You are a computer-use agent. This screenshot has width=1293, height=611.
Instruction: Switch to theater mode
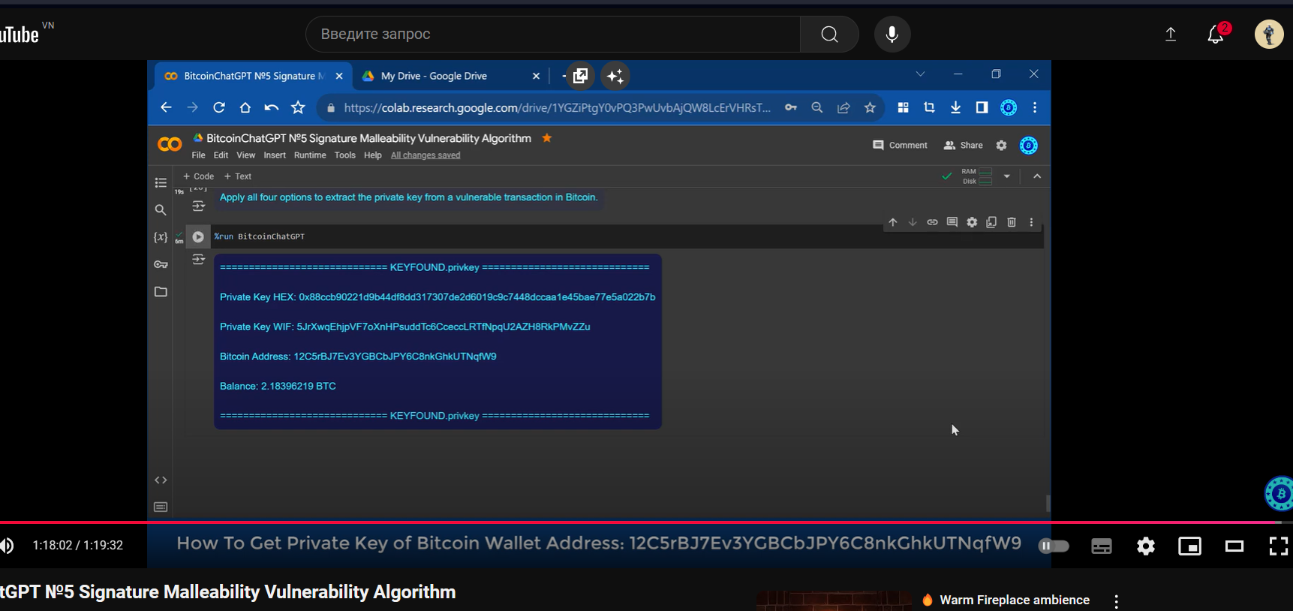coord(1234,546)
